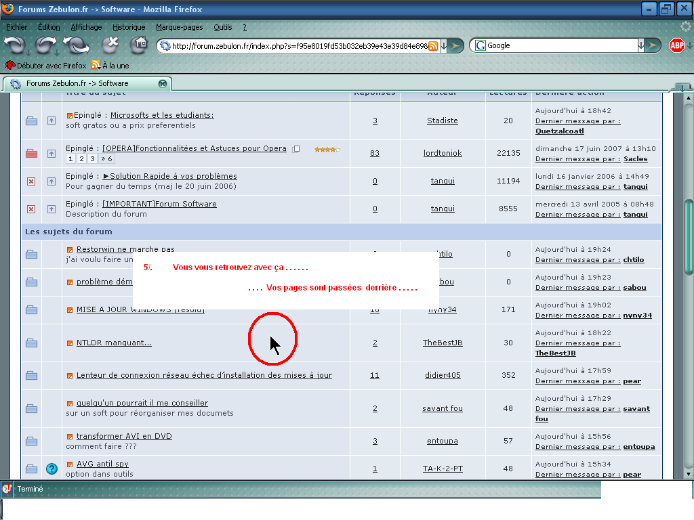Click inside the Google search field
The image size is (694, 520).
pos(561,45)
